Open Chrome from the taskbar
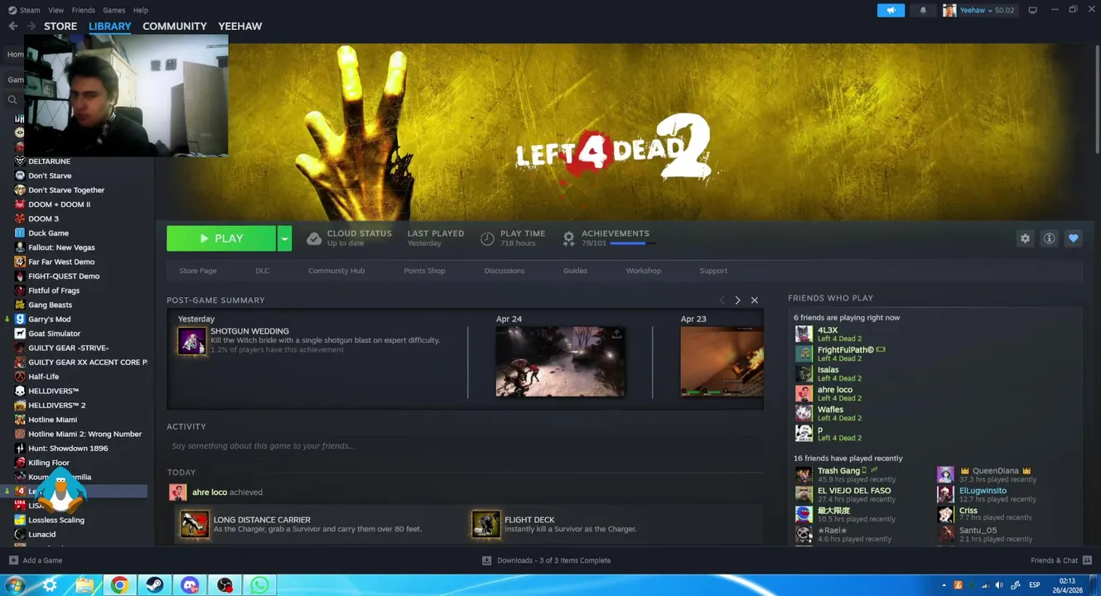 pos(120,585)
